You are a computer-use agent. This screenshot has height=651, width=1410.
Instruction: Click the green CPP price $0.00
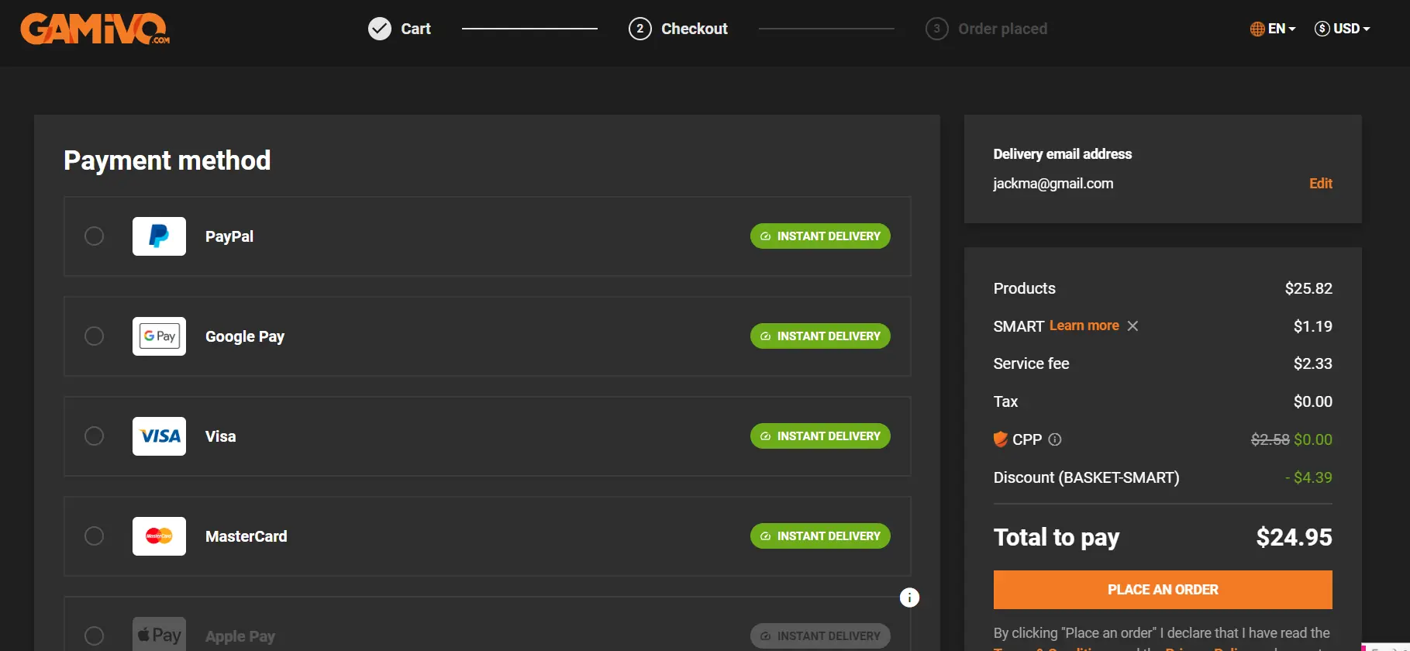coord(1313,439)
